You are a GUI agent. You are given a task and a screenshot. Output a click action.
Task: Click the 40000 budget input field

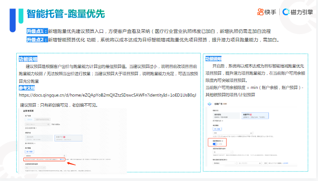click(x=45, y=156)
